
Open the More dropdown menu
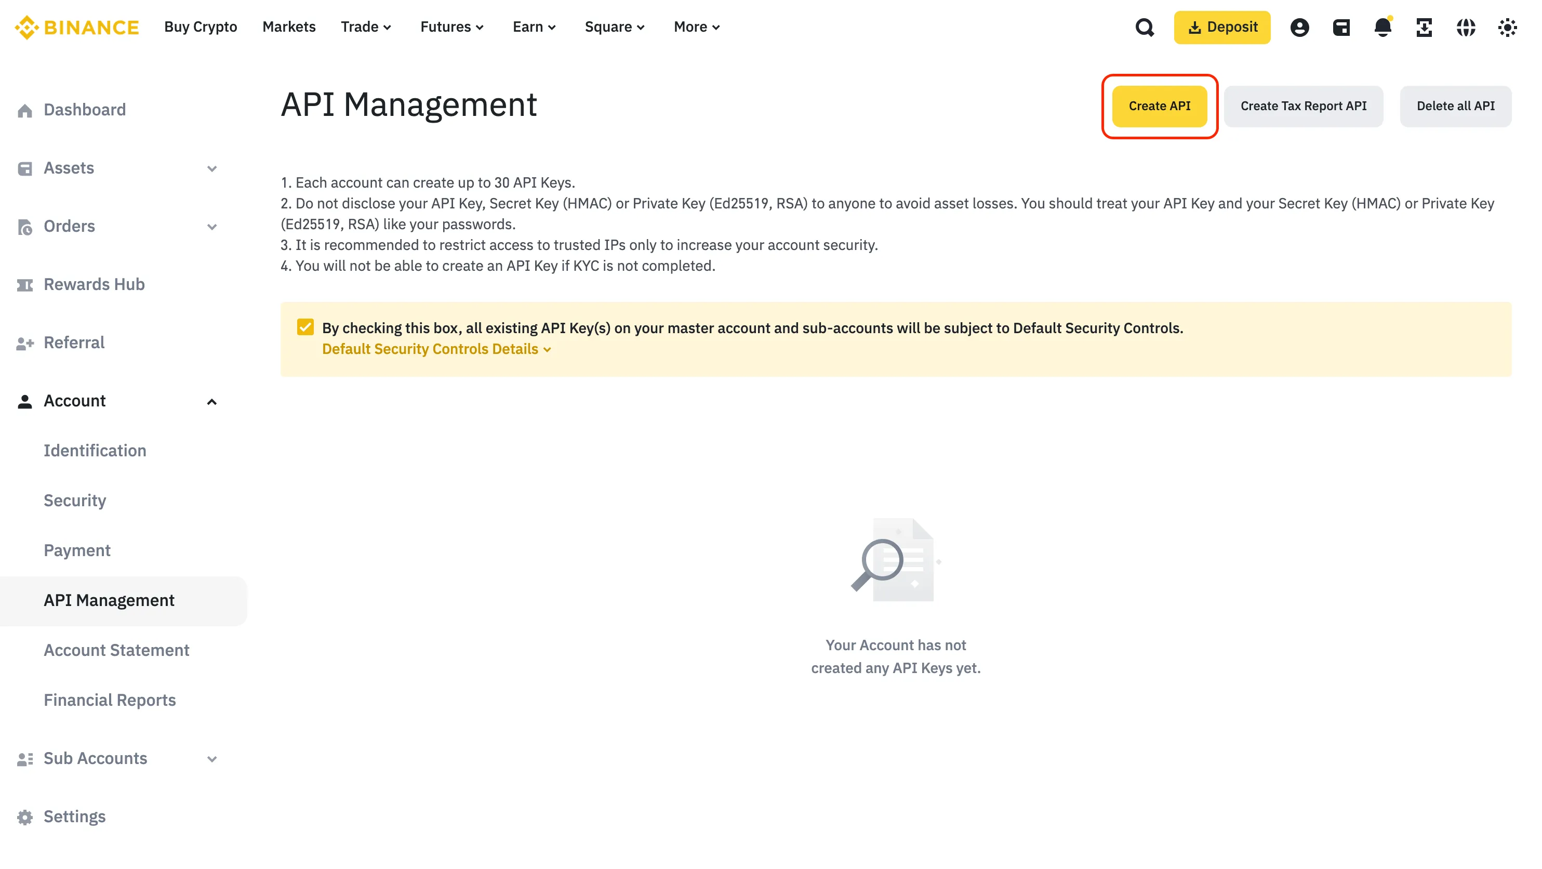pyautogui.click(x=697, y=27)
